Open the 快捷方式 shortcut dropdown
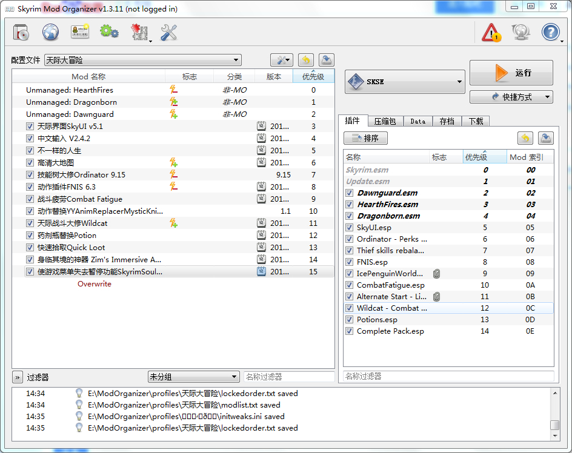 [x=511, y=97]
